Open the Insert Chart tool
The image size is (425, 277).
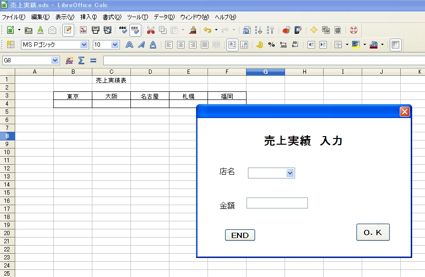[x=286, y=30]
